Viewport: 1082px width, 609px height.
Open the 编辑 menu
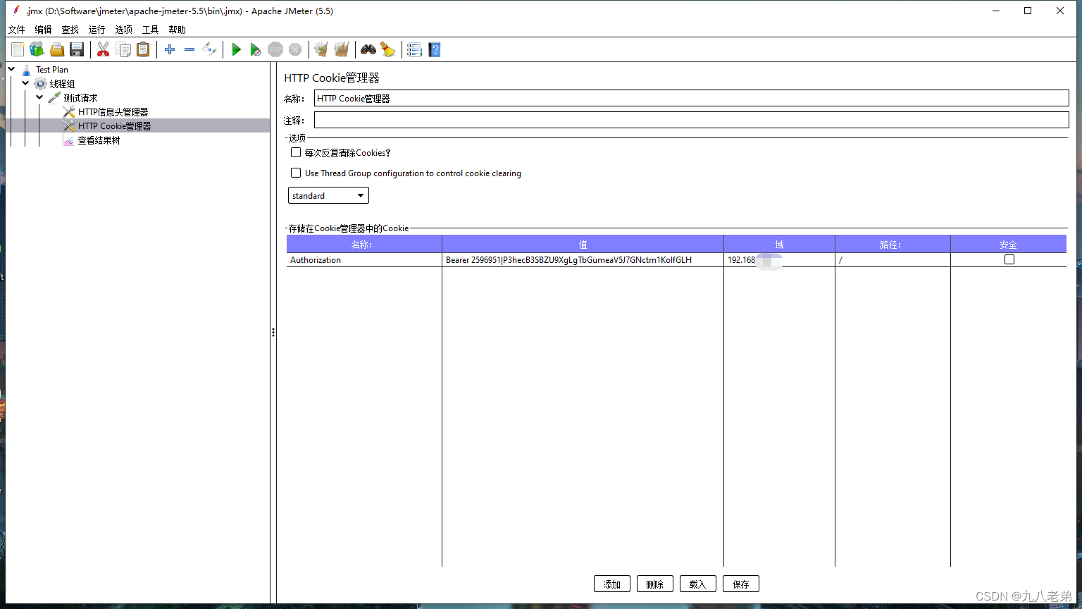(43, 30)
